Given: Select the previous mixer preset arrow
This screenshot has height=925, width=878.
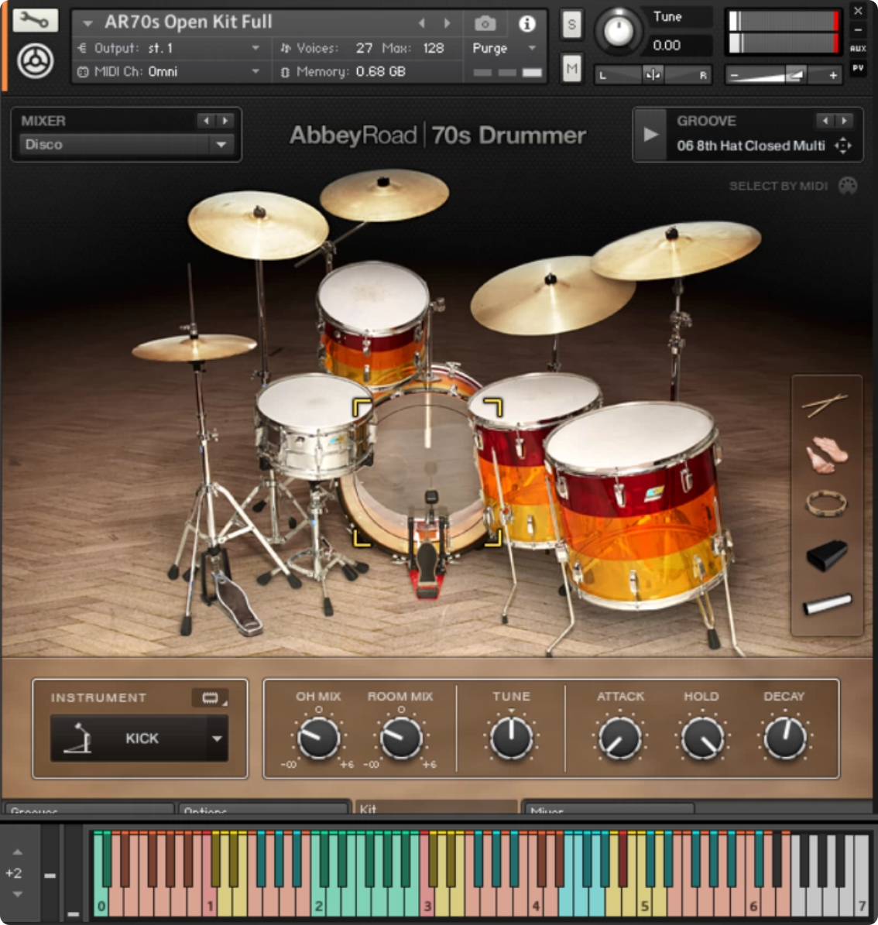Looking at the screenshot, I should pos(206,120).
